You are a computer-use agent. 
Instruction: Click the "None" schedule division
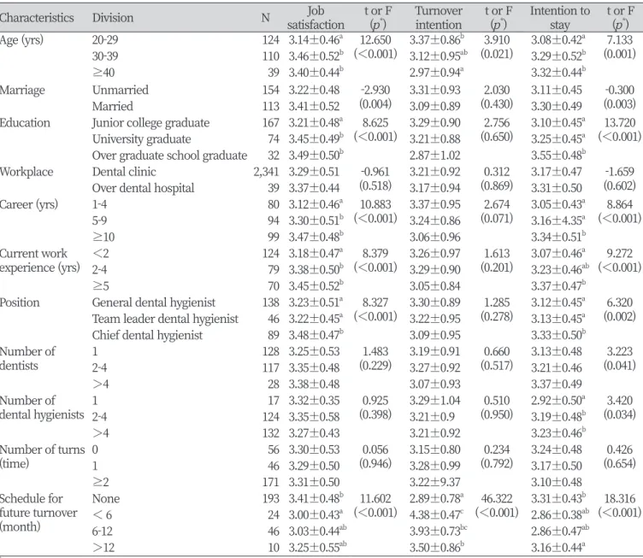[106, 498]
